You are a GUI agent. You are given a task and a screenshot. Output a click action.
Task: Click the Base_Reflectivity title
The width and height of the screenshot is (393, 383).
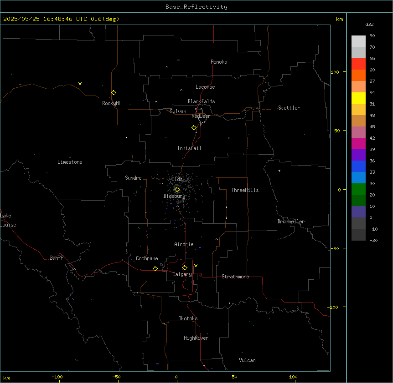[196, 7]
